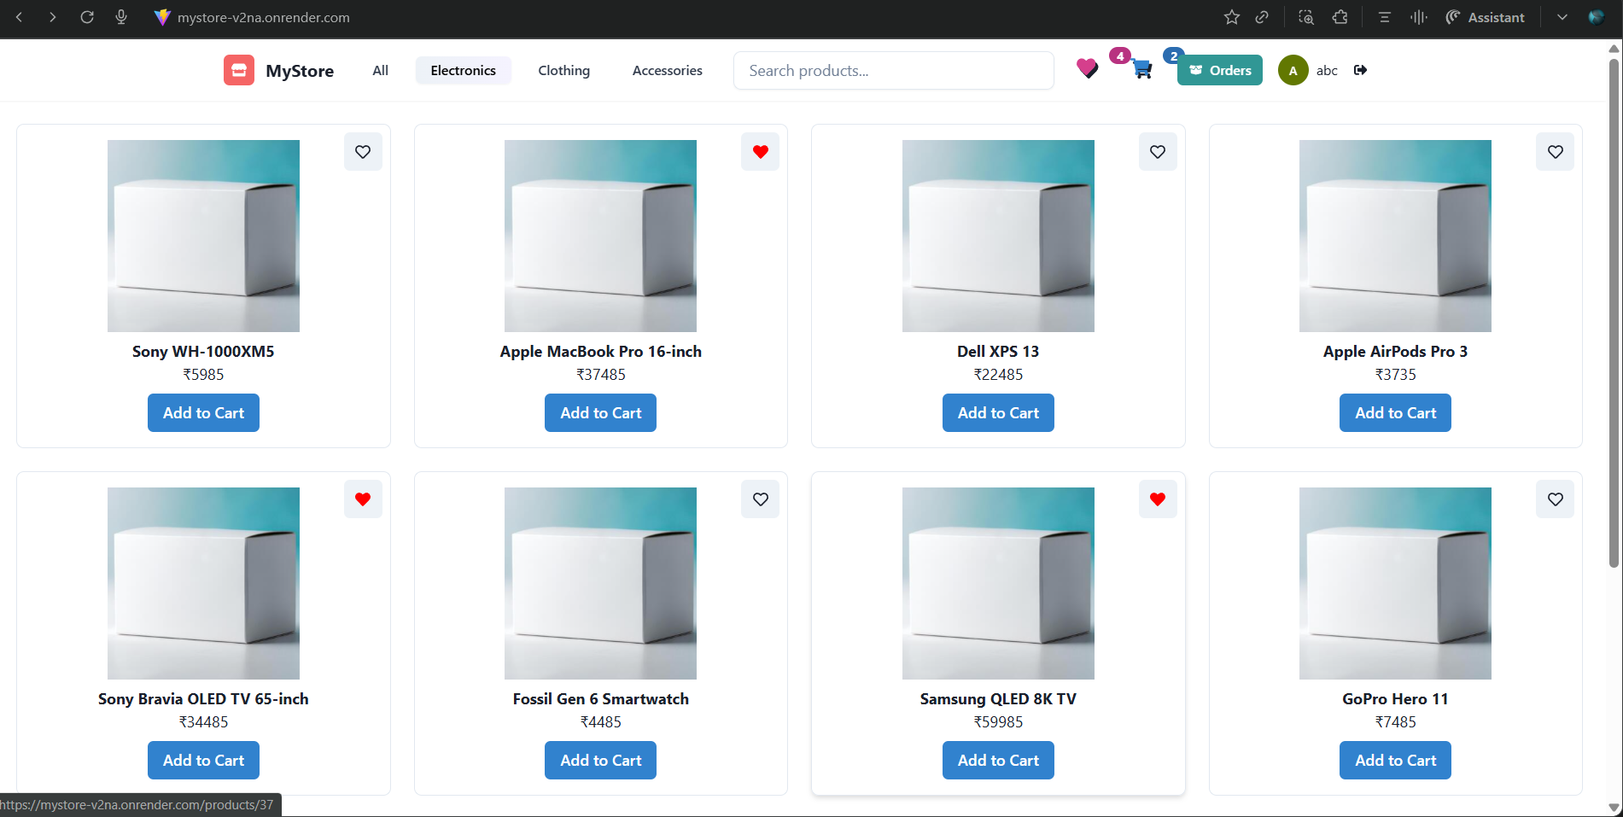Open profile via the green A avatar

coord(1293,70)
